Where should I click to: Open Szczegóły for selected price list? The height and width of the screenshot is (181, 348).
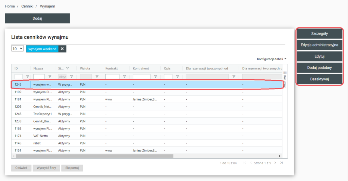(x=319, y=34)
